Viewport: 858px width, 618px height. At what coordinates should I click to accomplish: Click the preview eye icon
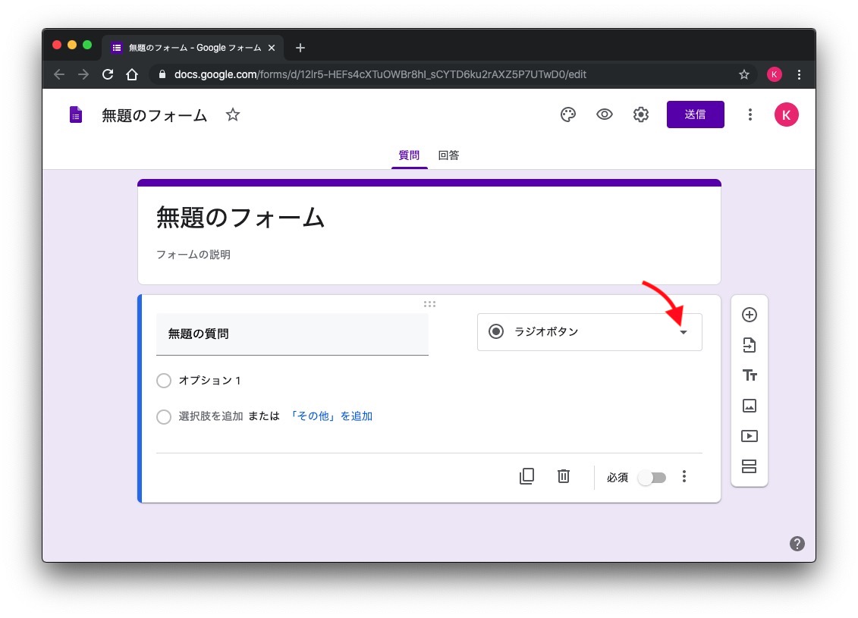tap(605, 115)
